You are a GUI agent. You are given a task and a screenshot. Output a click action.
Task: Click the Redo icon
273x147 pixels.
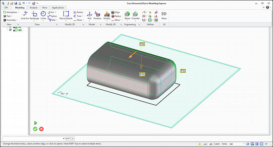coord(29,3)
